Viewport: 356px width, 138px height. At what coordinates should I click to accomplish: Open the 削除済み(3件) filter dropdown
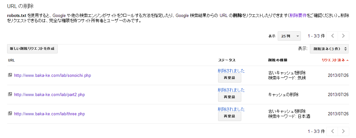click(x=329, y=49)
